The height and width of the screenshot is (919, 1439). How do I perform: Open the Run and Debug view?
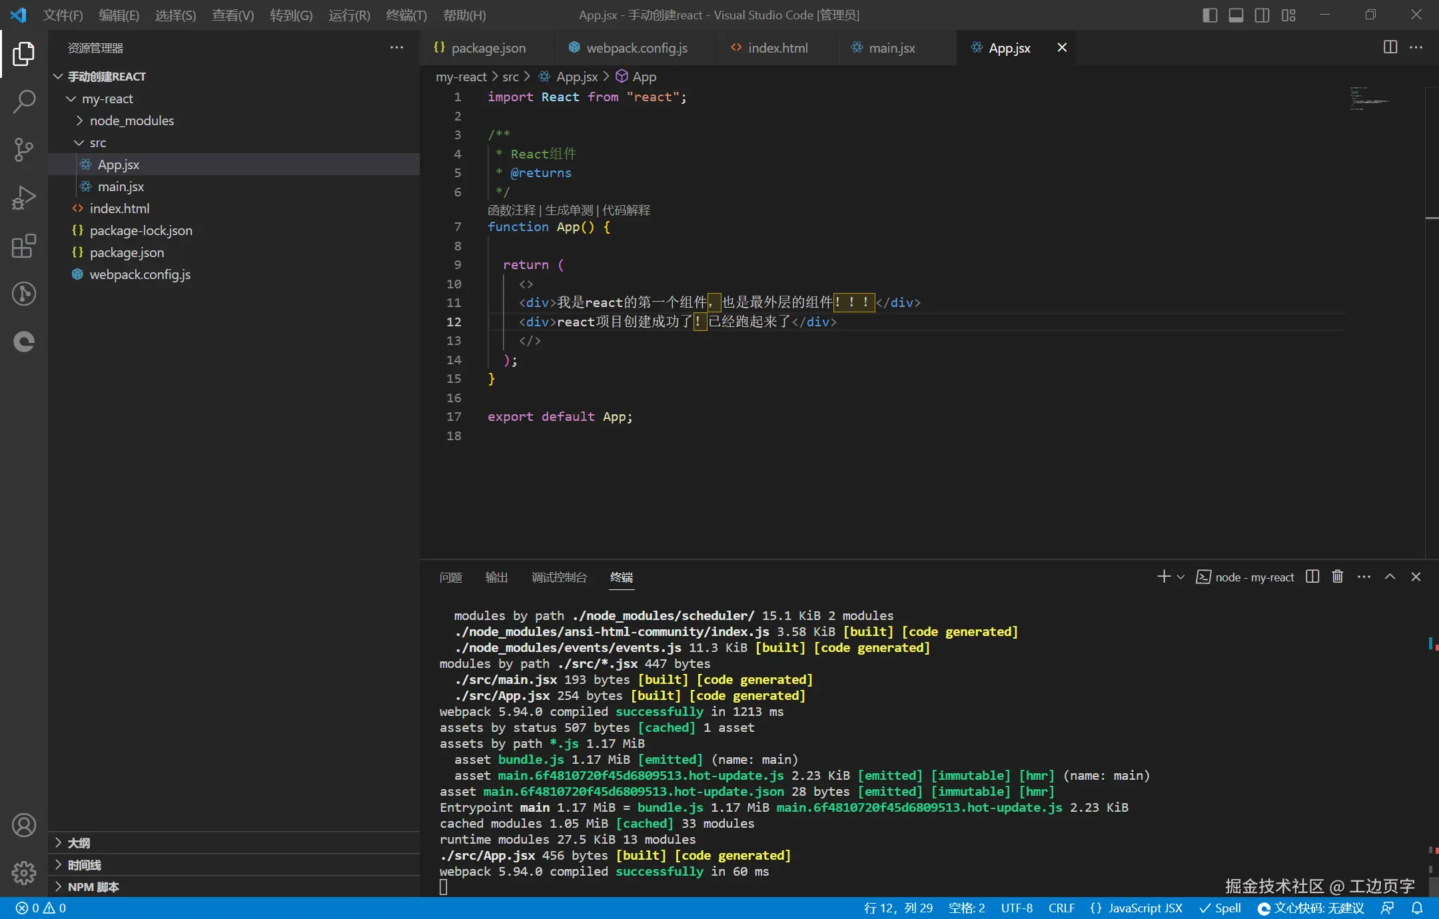coord(24,198)
